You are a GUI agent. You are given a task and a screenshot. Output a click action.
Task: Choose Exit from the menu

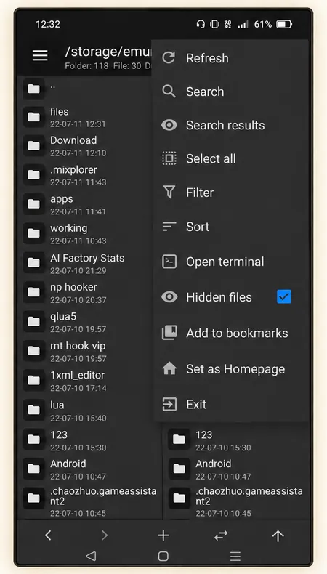tap(230, 405)
